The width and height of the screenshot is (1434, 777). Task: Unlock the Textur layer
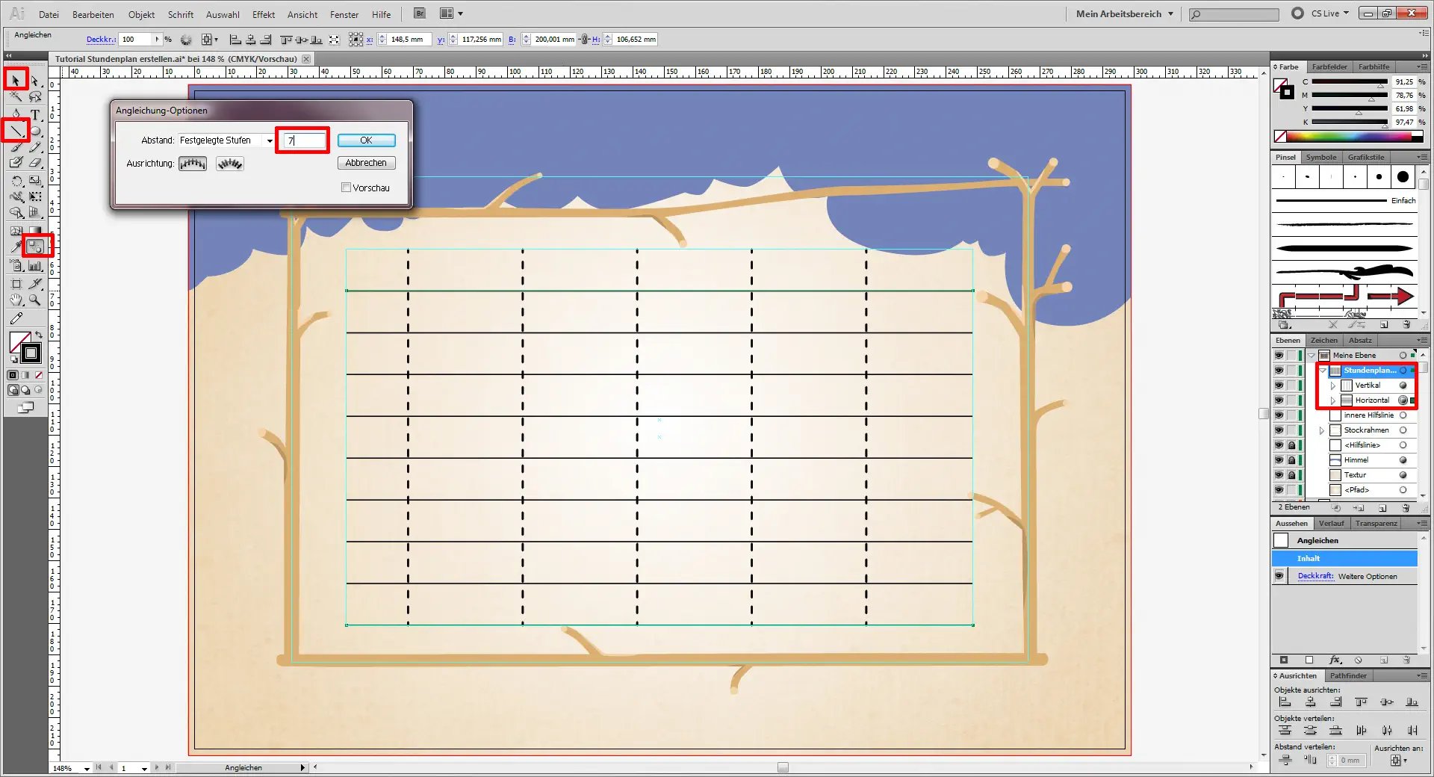tap(1291, 475)
